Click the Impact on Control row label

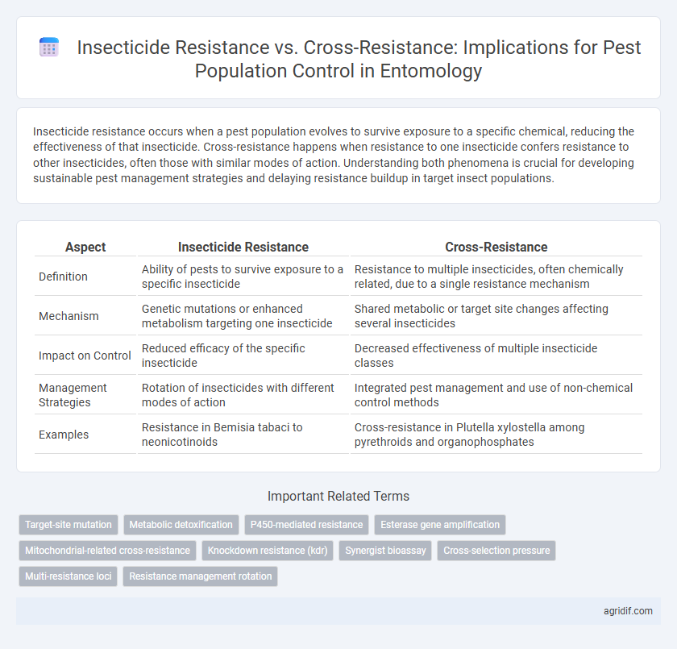coord(85,356)
